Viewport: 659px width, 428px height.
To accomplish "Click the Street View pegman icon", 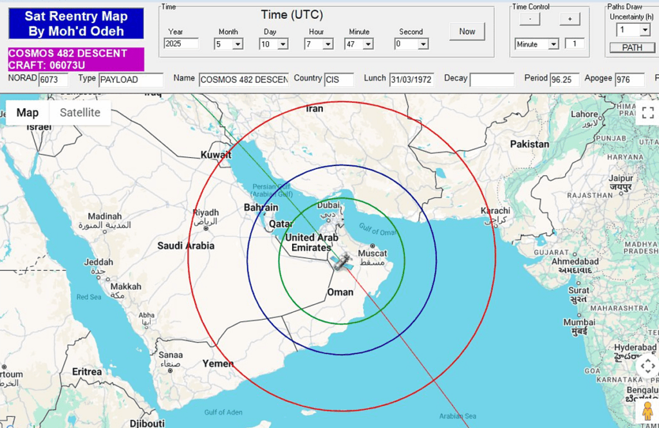I will click(647, 410).
